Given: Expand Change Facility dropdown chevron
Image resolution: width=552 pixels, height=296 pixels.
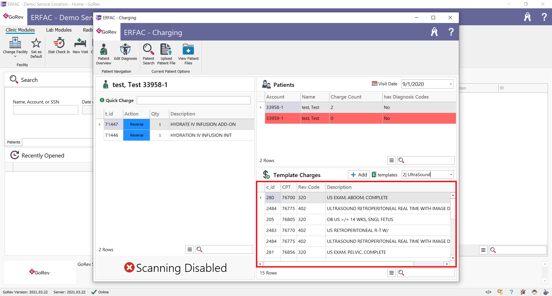Looking at the screenshot, I should pyautogui.click(x=15, y=57).
